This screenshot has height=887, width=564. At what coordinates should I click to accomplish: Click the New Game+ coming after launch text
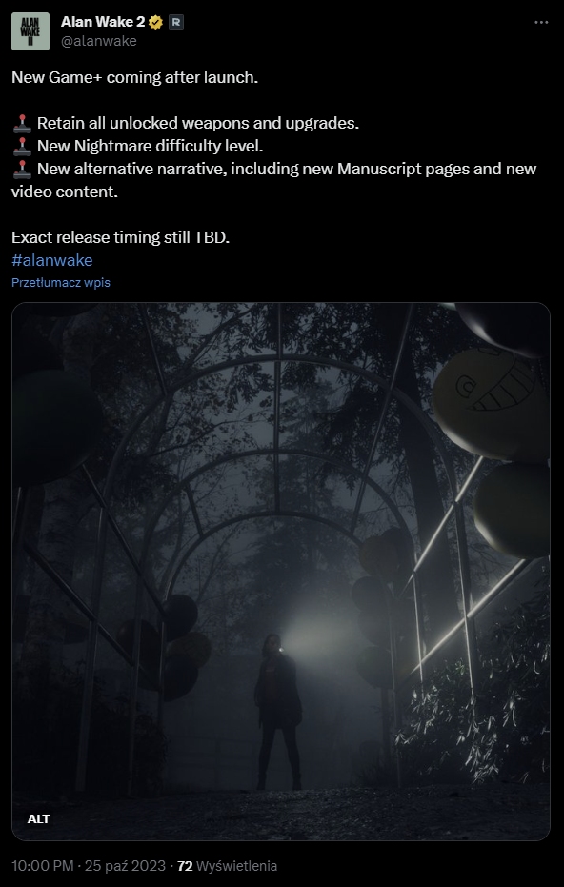pyautogui.click(x=135, y=77)
